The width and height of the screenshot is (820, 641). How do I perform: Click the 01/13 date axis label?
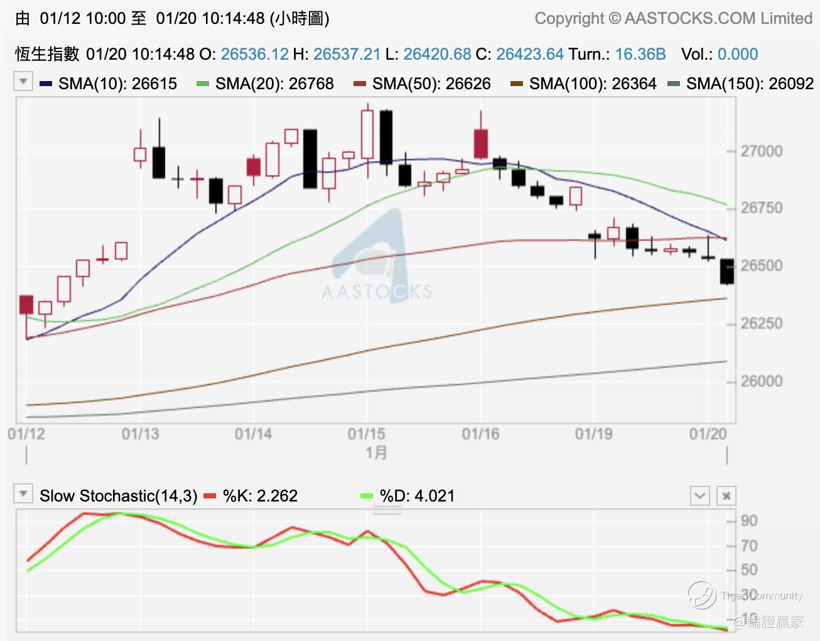point(140,434)
